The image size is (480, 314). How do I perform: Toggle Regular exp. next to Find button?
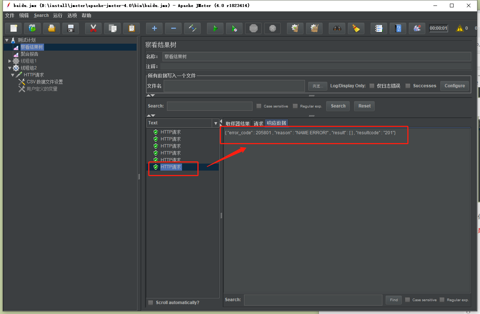point(442,300)
